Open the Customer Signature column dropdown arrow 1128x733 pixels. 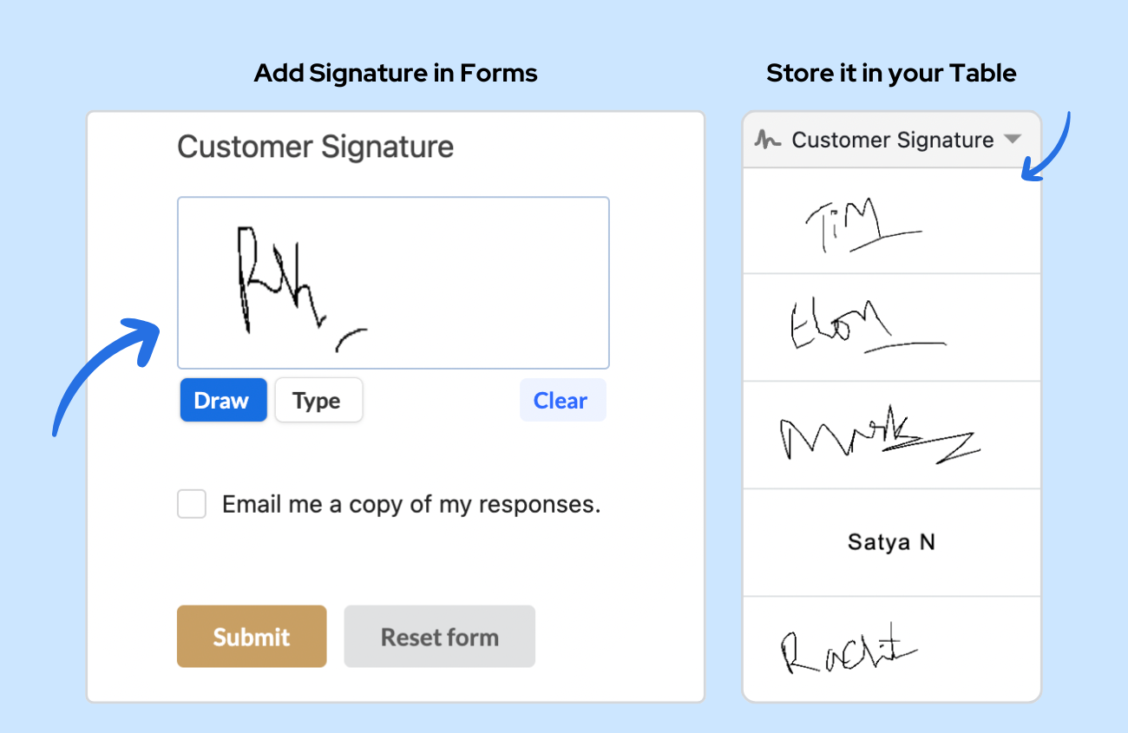1012,139
